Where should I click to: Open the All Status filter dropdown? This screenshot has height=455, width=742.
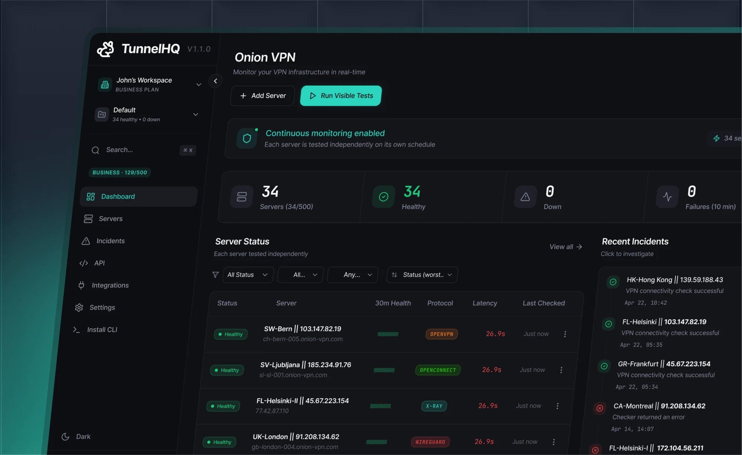tap(248, 275)
